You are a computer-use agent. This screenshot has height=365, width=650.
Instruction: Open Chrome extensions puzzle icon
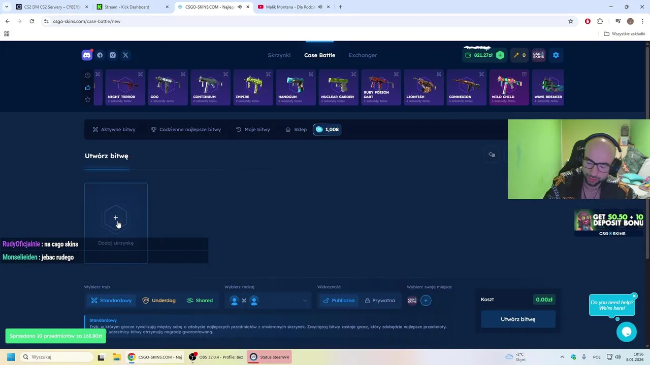600,21
